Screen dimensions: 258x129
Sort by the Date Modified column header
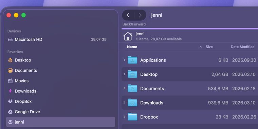point(242,47)
